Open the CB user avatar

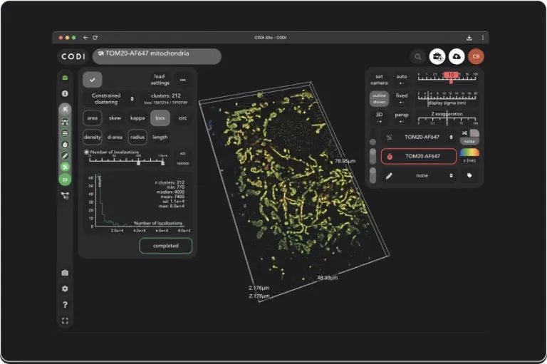(476, 56)
